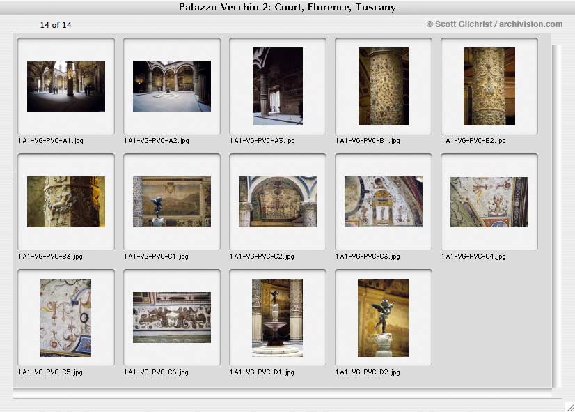Image resolution: width=575 pixels, height=412 pixels.
Task: Click the file name 1A1-VG-PVC-A2.jpg
Action: point(157,141)
